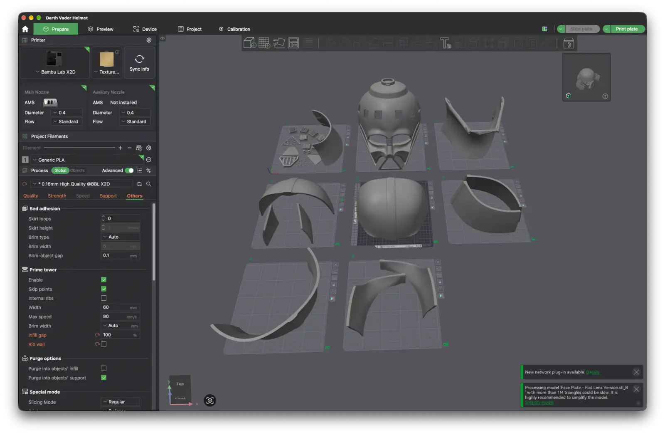Expand the Print plate dropdown arrow

click(x=607, y=29)
